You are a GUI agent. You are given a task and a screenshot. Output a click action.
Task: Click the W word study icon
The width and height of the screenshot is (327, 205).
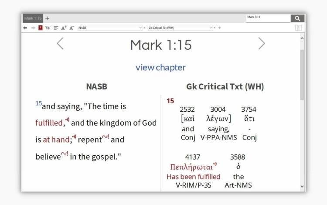[x=48, y=27]
